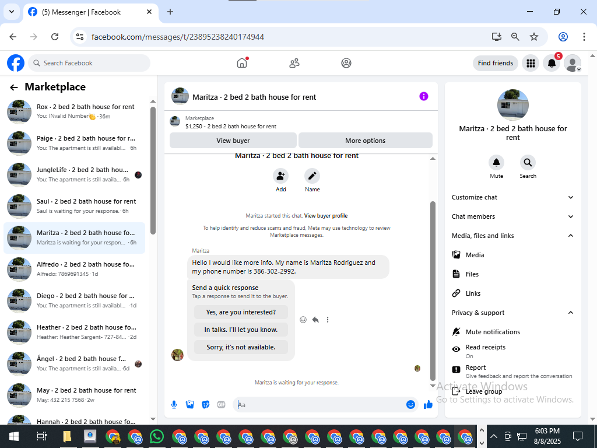Image resolution: width=597 pixels, height=448 pixels.
Task: Open Rox conversation in list
Action: point(75,111)
